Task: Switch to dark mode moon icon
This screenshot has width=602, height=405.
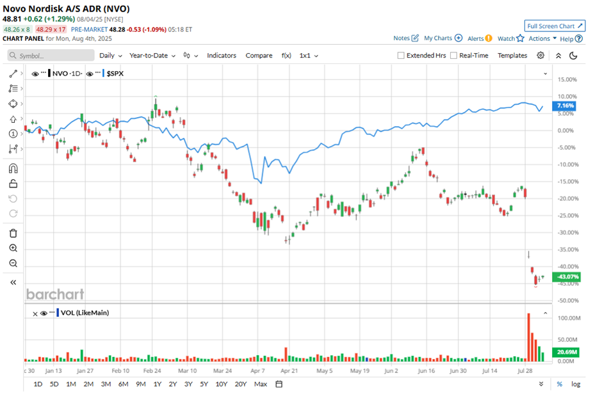Action: pos(573,56)
